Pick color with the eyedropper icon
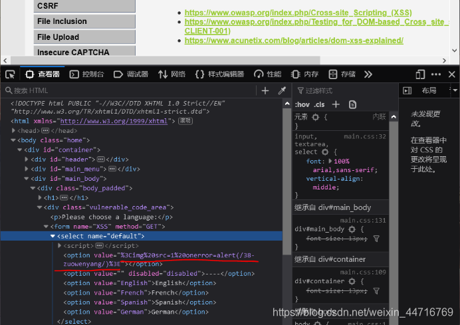This screenshot has height=325, width=460. point(282,90)
